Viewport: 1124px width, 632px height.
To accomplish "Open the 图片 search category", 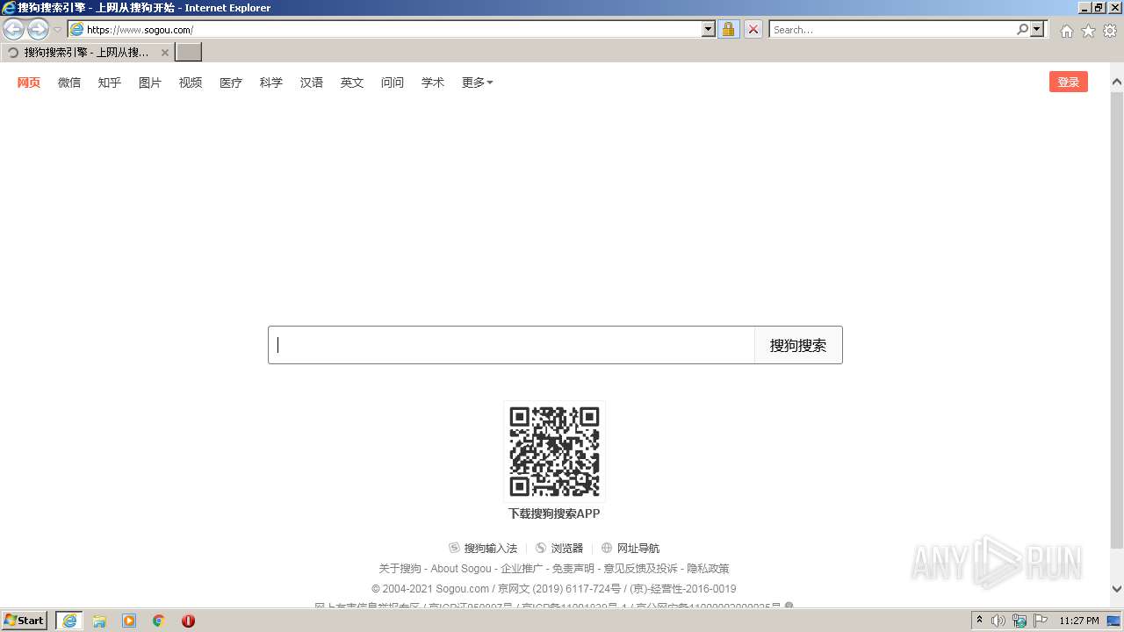I will coord(150,83).
